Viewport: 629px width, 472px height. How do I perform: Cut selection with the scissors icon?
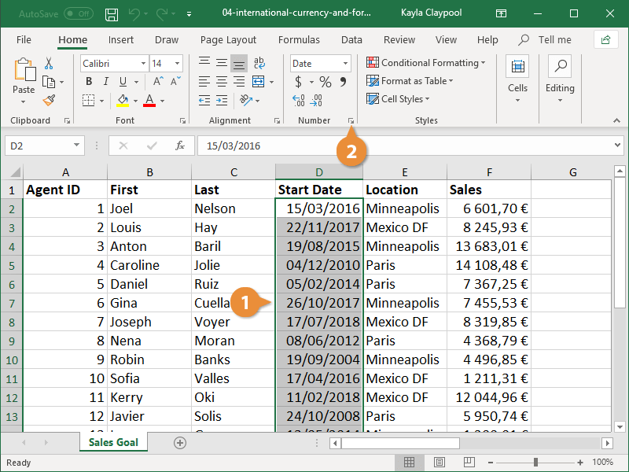[49, 63]
